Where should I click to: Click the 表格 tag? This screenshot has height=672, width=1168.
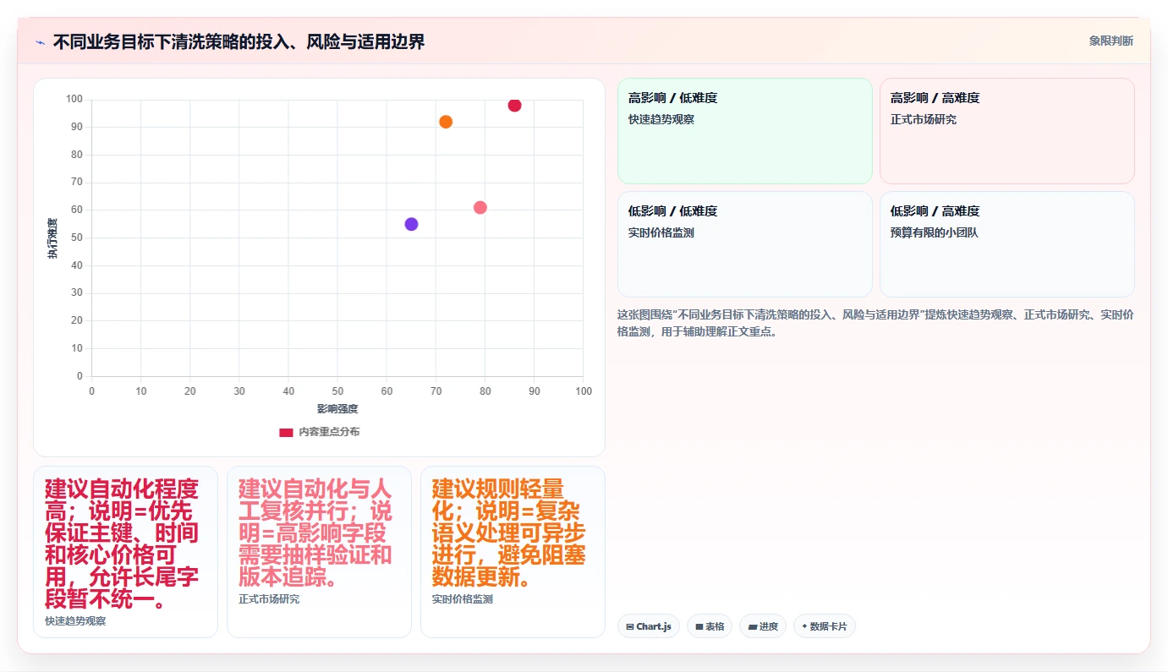click(710, 626)
